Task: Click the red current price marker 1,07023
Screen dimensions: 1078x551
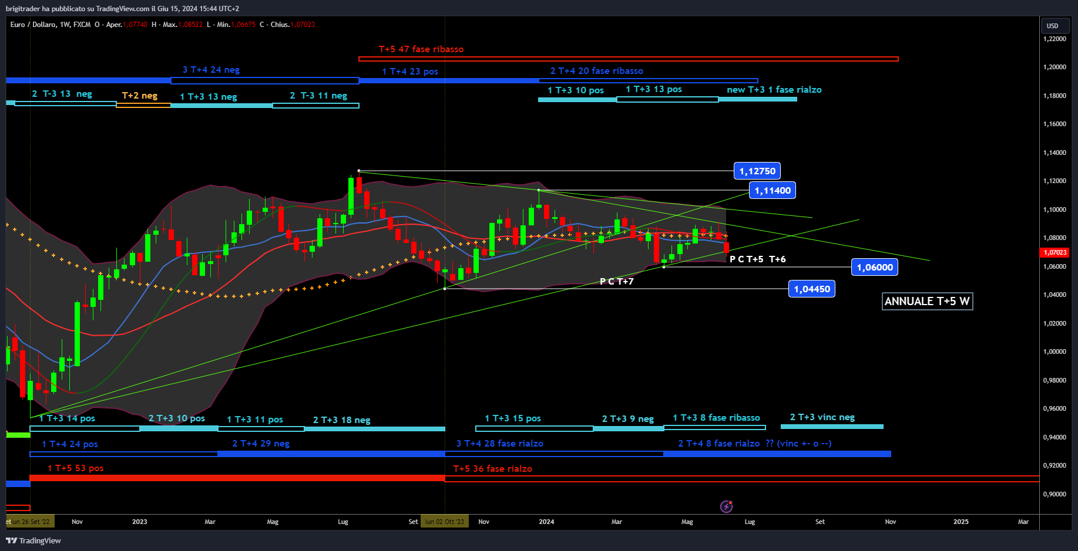Action: pos(1055,252)
